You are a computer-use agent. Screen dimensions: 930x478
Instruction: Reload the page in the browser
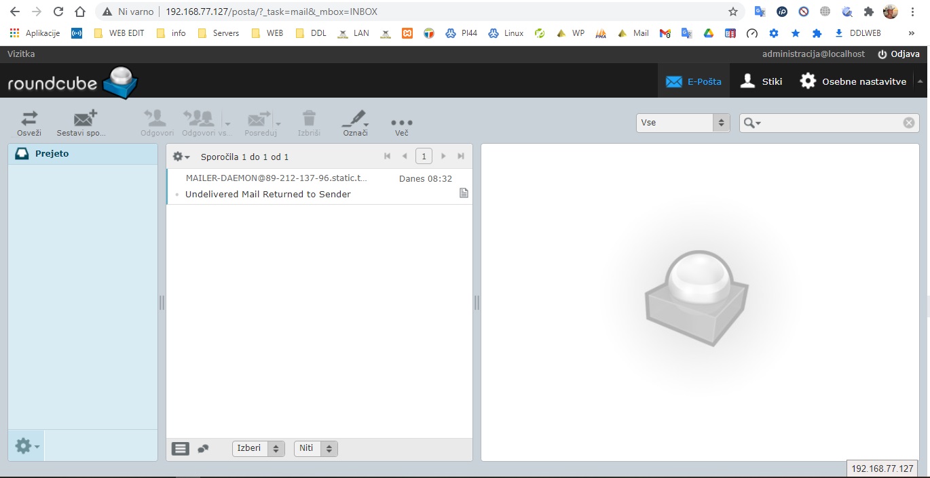click(58, 12)
